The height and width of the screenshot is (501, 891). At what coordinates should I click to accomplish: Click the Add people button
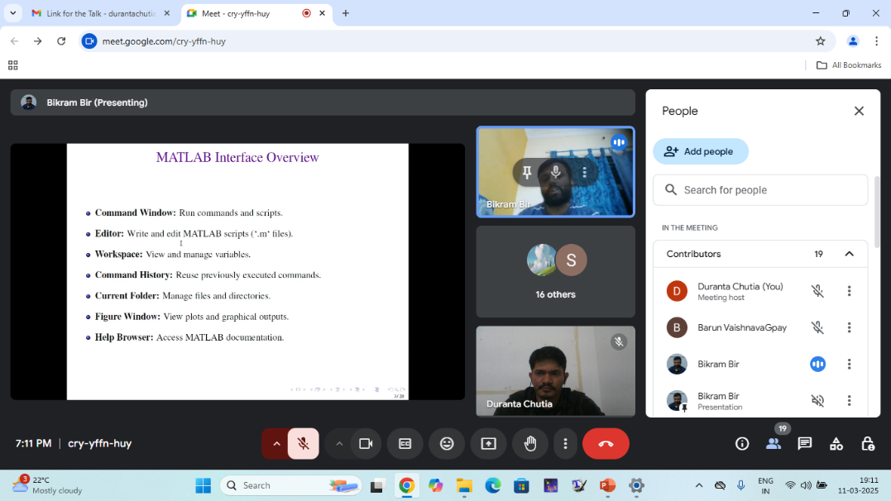(x=700, y=151)
